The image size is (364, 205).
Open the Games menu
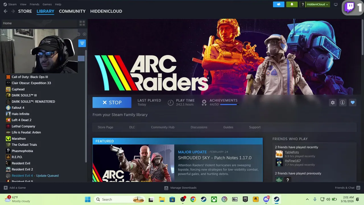[47, 4]
